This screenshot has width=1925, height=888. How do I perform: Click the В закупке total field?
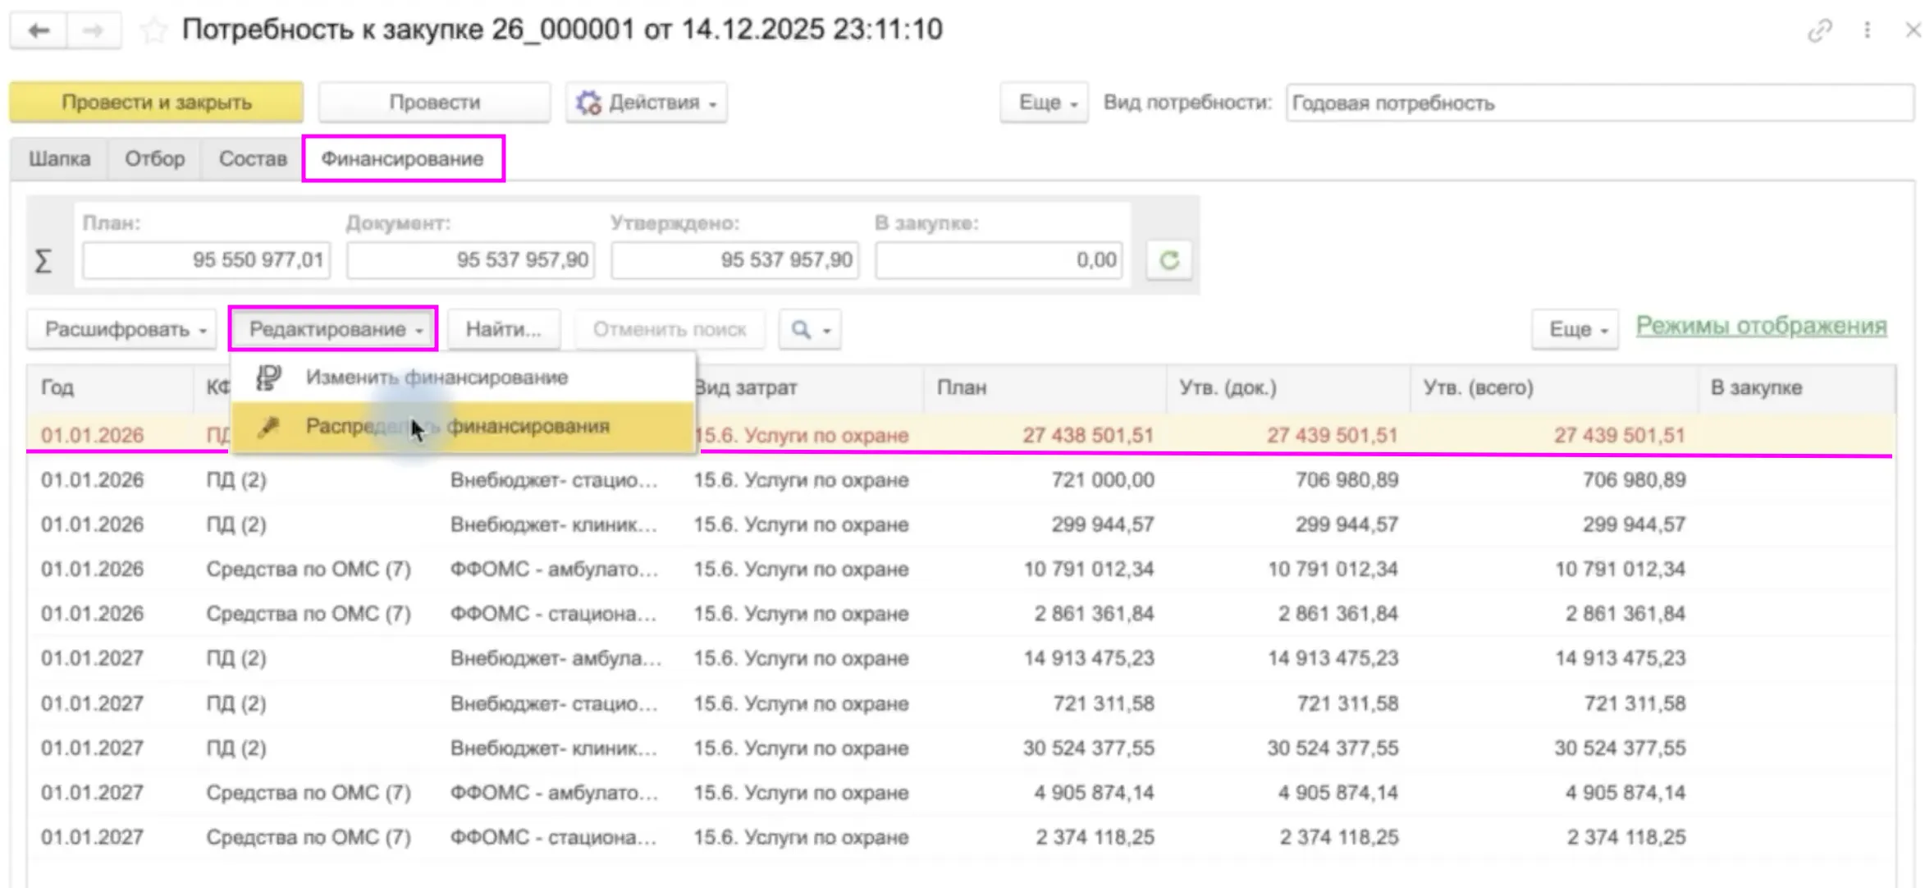999,260
